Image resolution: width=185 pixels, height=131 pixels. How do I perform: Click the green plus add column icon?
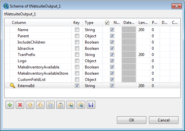click(x=10, y=105)
